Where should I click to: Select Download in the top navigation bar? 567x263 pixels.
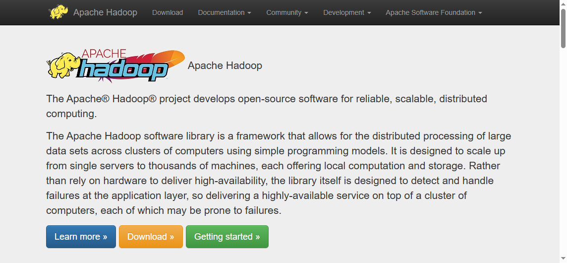168,12
